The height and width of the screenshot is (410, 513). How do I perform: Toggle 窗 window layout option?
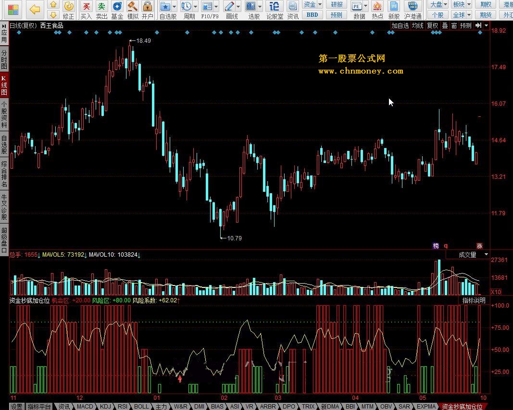(454, 25)
